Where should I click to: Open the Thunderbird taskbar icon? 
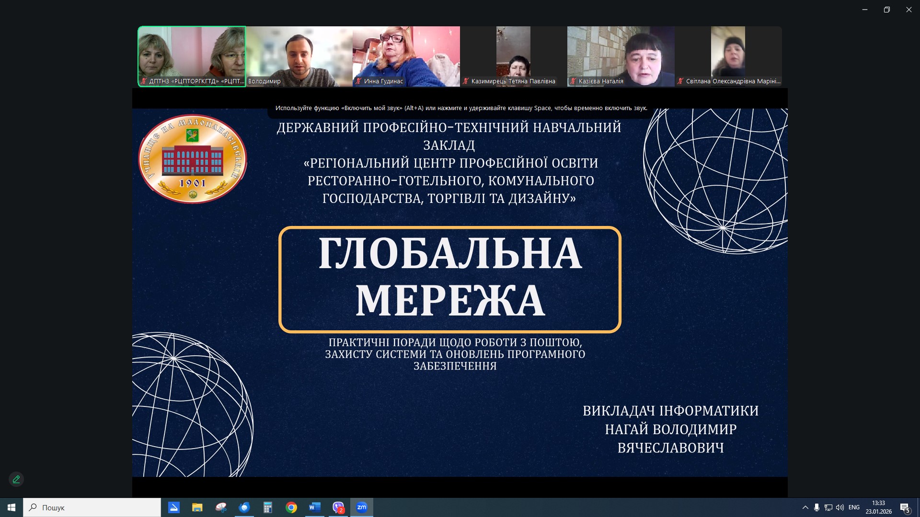tap(244, 507)
